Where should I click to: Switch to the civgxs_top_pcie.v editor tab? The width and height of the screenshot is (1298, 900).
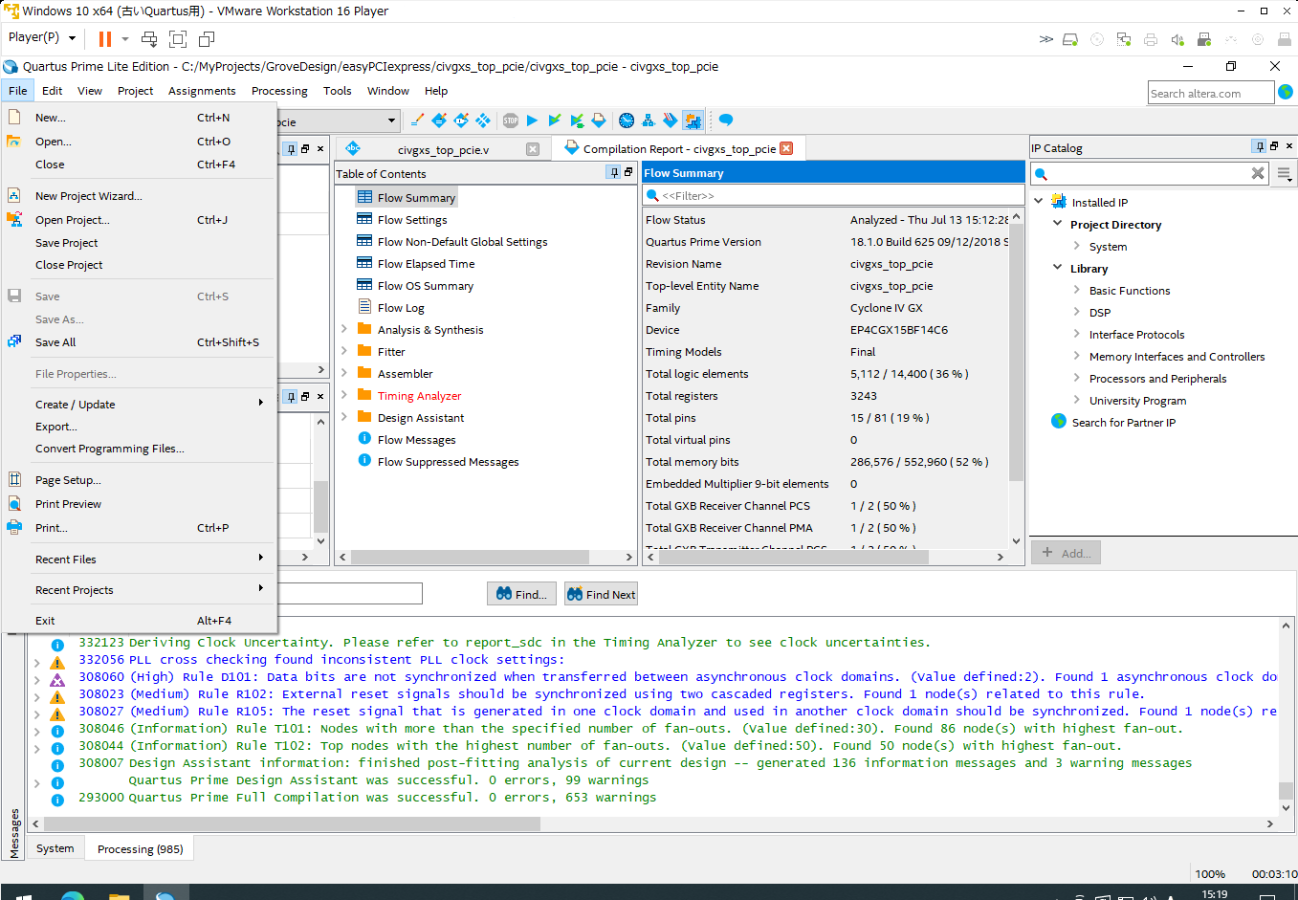click(443, 149)
